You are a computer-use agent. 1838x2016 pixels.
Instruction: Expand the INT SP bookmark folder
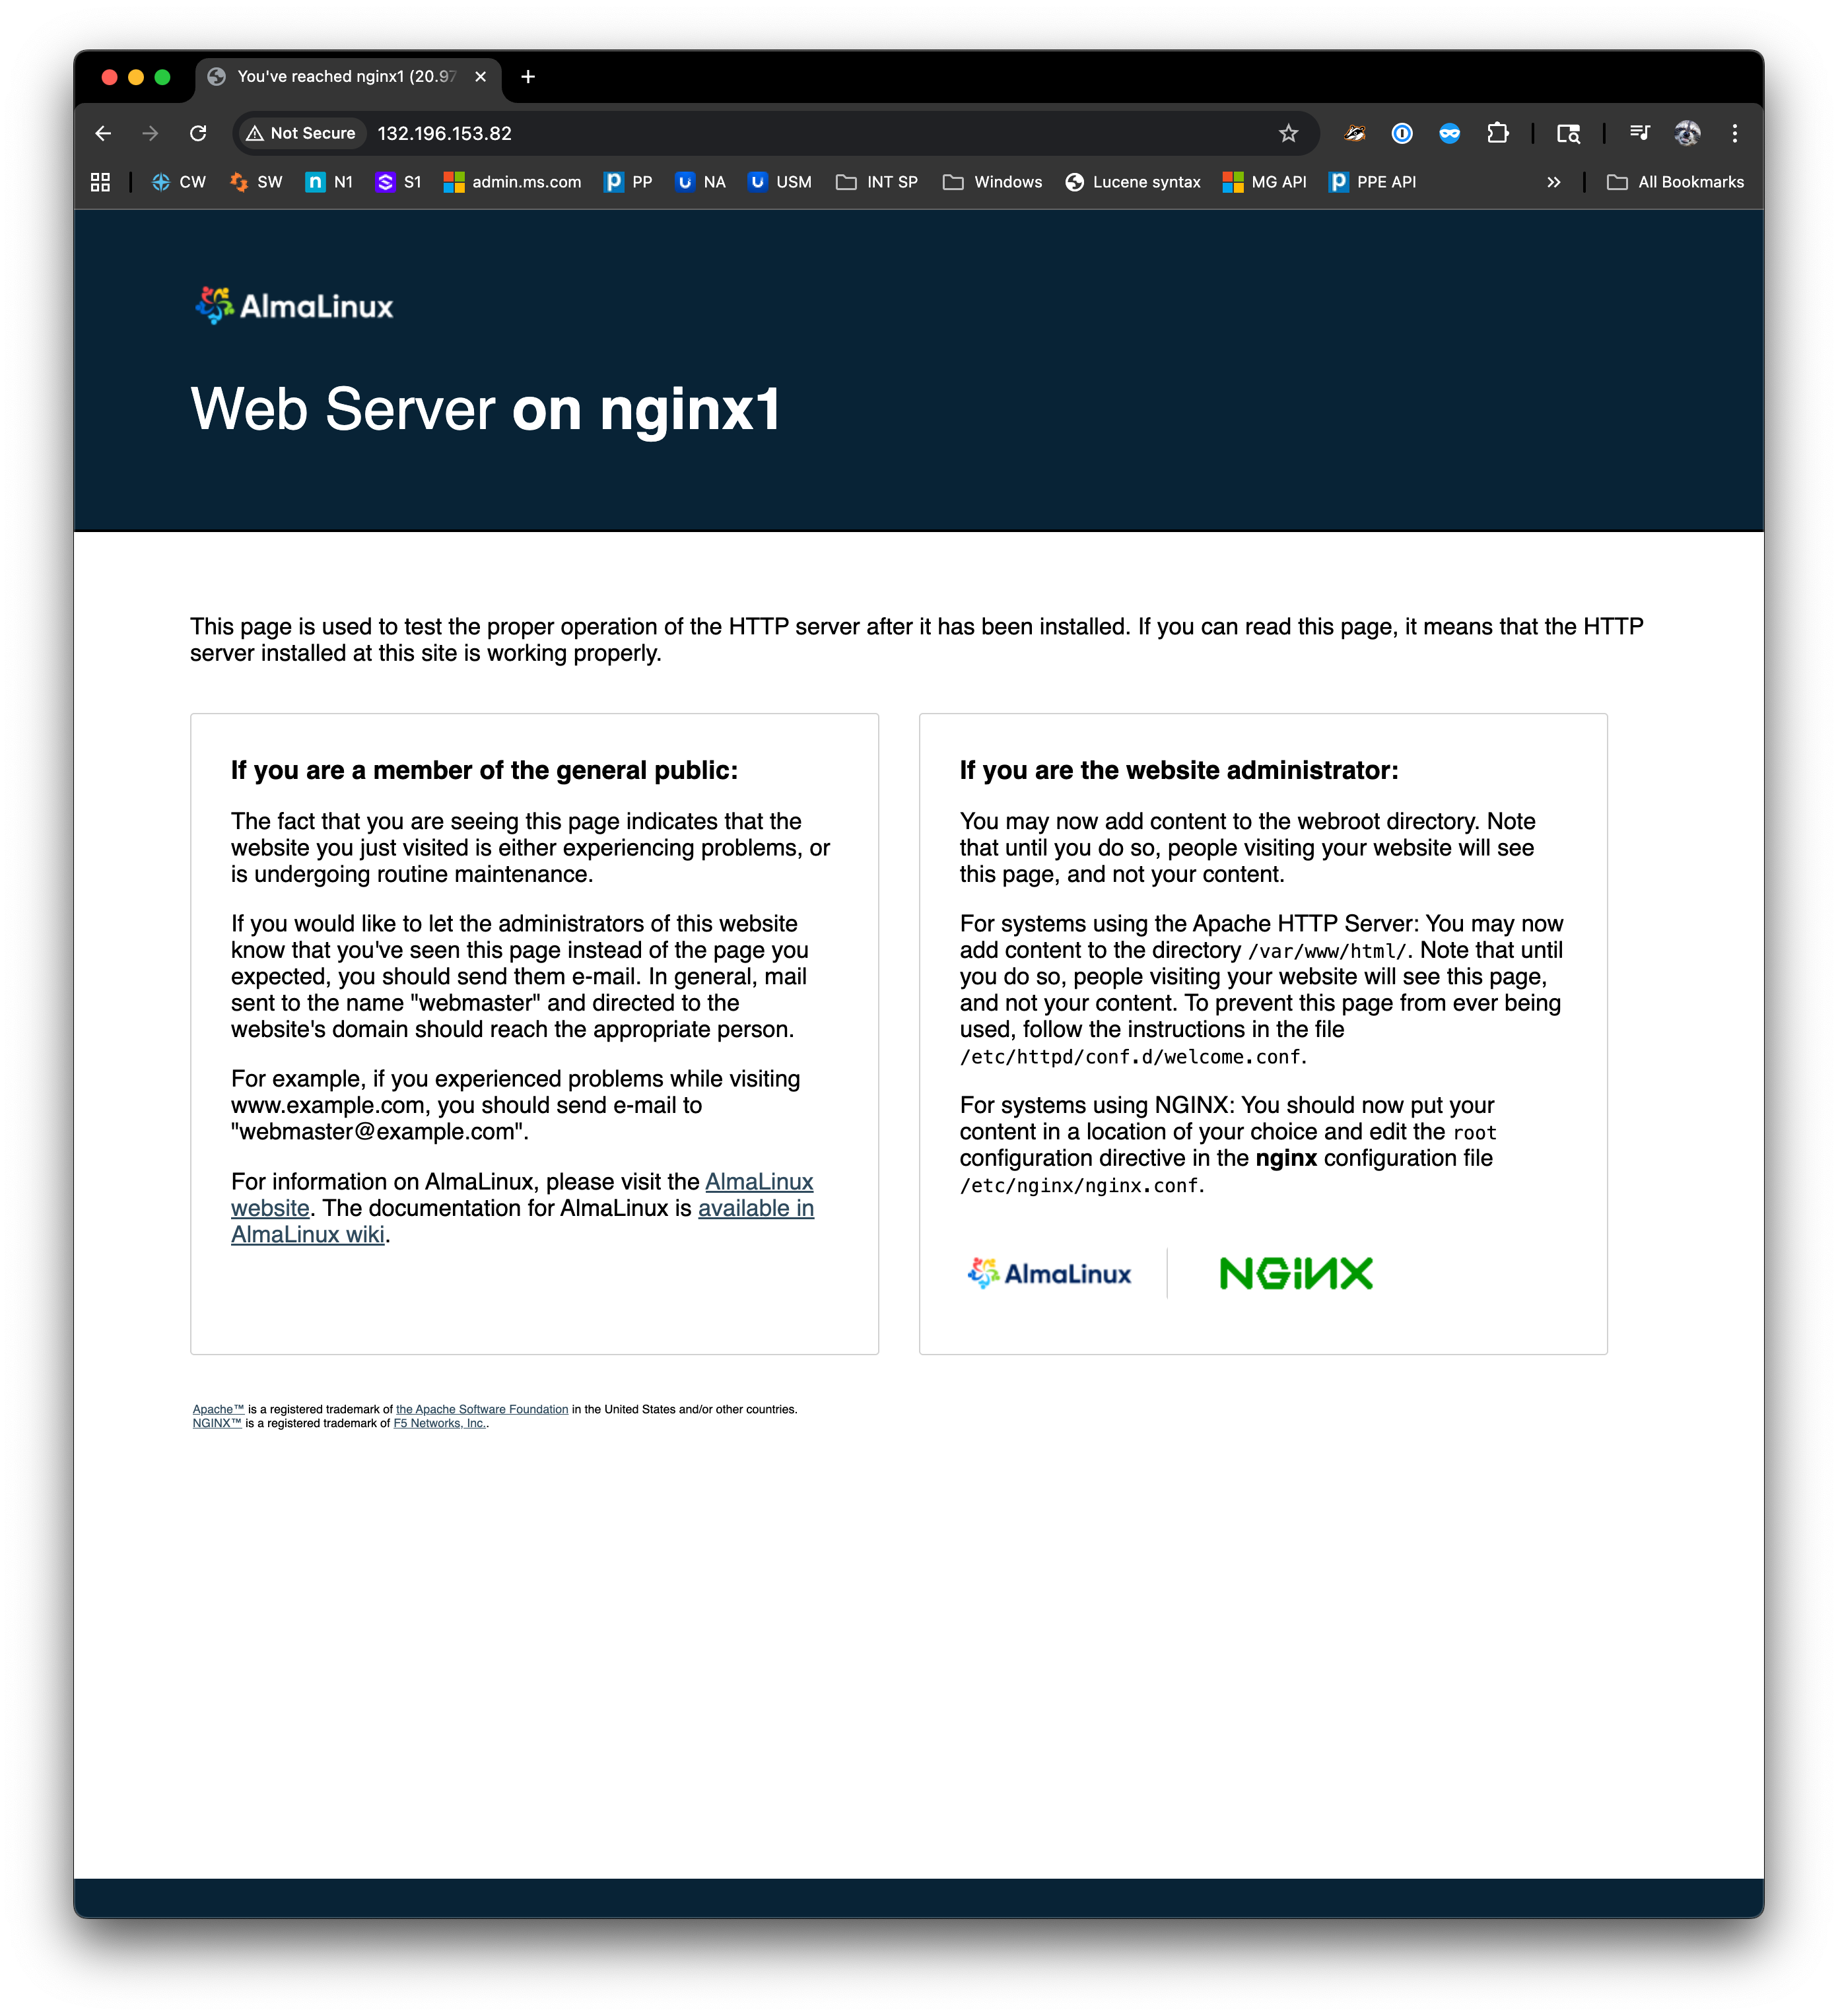[x=877, y=182]
